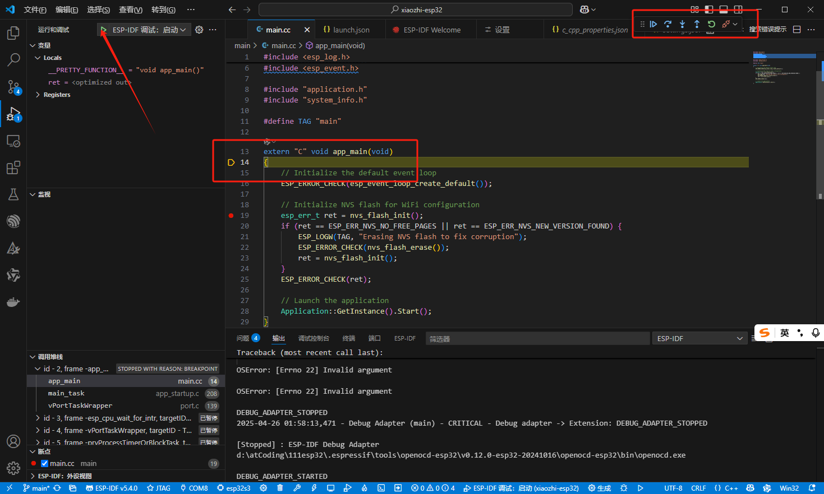Restart the debug session

(x=711, y=24)
